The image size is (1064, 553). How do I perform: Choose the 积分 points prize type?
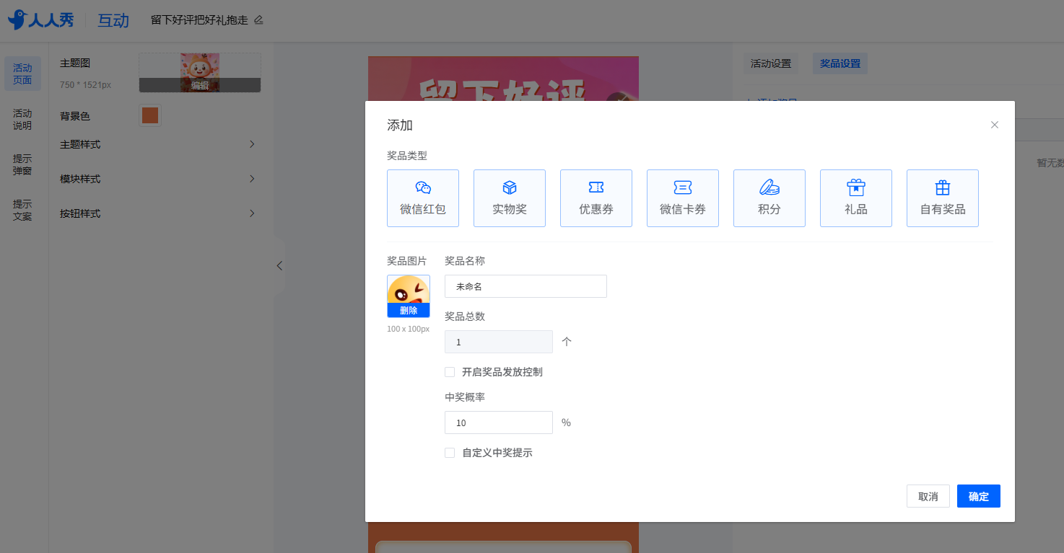click(x=769, y=198)
